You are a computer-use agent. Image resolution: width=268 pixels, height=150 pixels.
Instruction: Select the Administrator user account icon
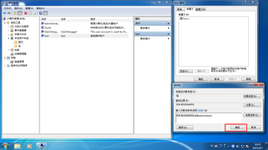click(43, 23)
